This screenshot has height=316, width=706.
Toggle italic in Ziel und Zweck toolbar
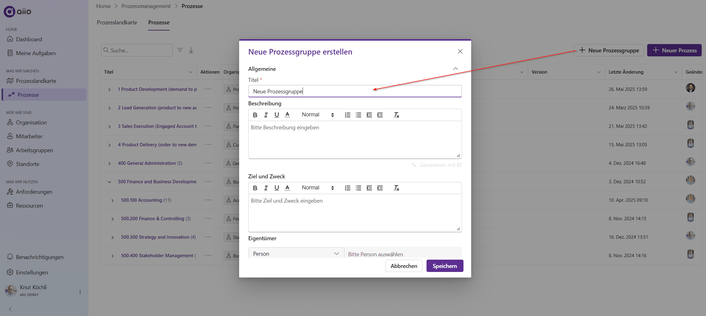tap(266, 188)
